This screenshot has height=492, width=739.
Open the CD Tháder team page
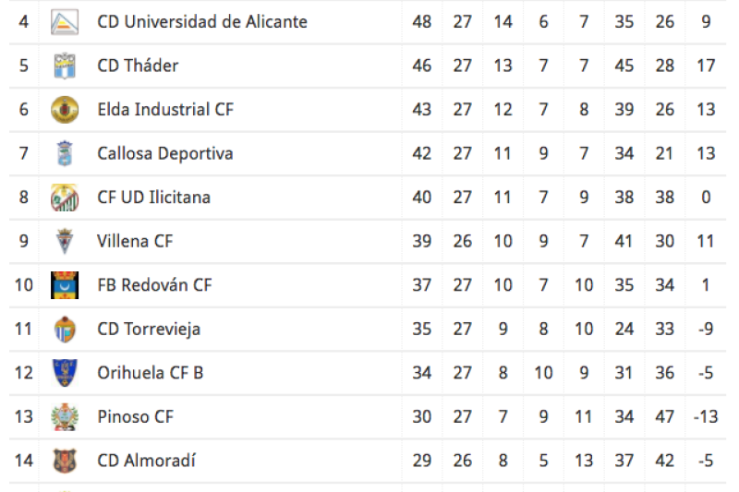(138, 66)
